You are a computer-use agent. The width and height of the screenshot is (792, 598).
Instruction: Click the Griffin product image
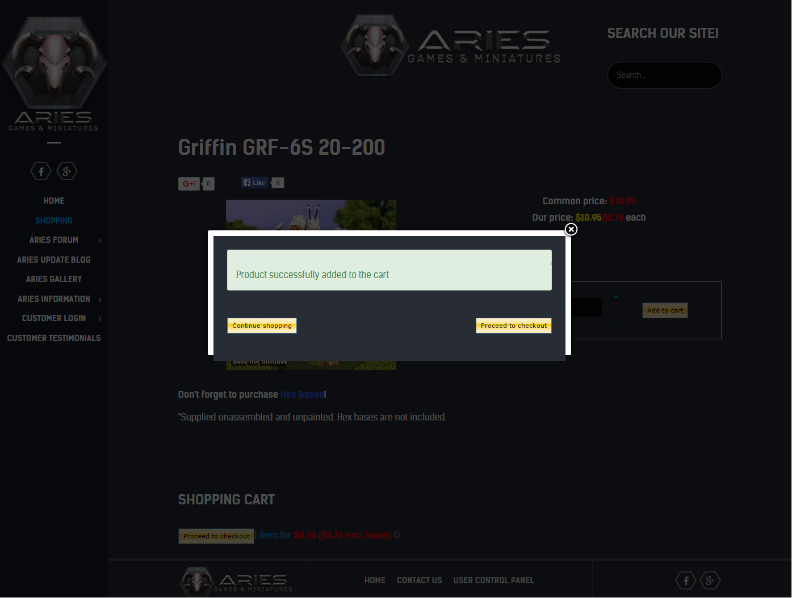[x=311, y=215]
